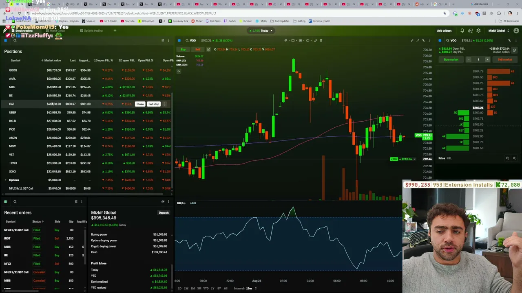Click the Buy market button
Screen dimensions: 522x293
(451, 59)
